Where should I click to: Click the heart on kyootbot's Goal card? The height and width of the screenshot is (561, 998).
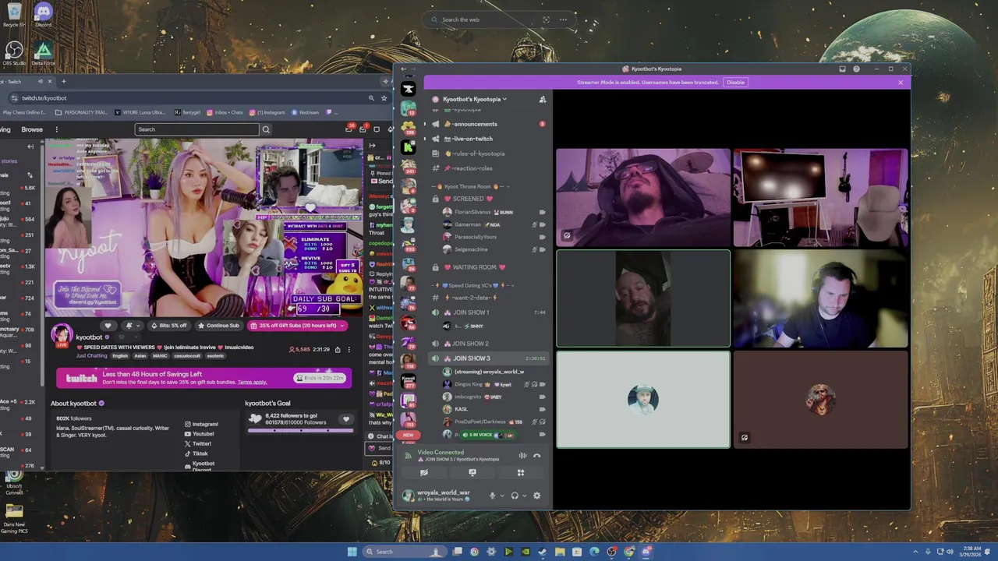pos(346,419)
